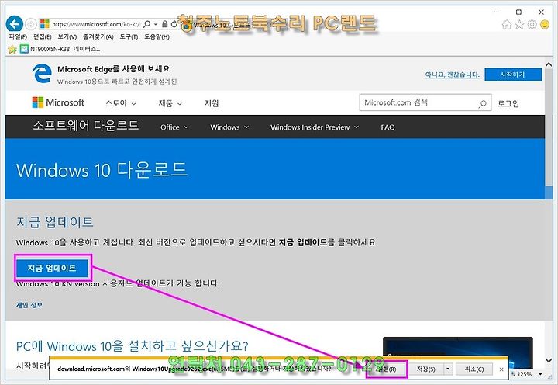Open the 도구(T) menu
The image size is (558, 385).
[129, 36]
